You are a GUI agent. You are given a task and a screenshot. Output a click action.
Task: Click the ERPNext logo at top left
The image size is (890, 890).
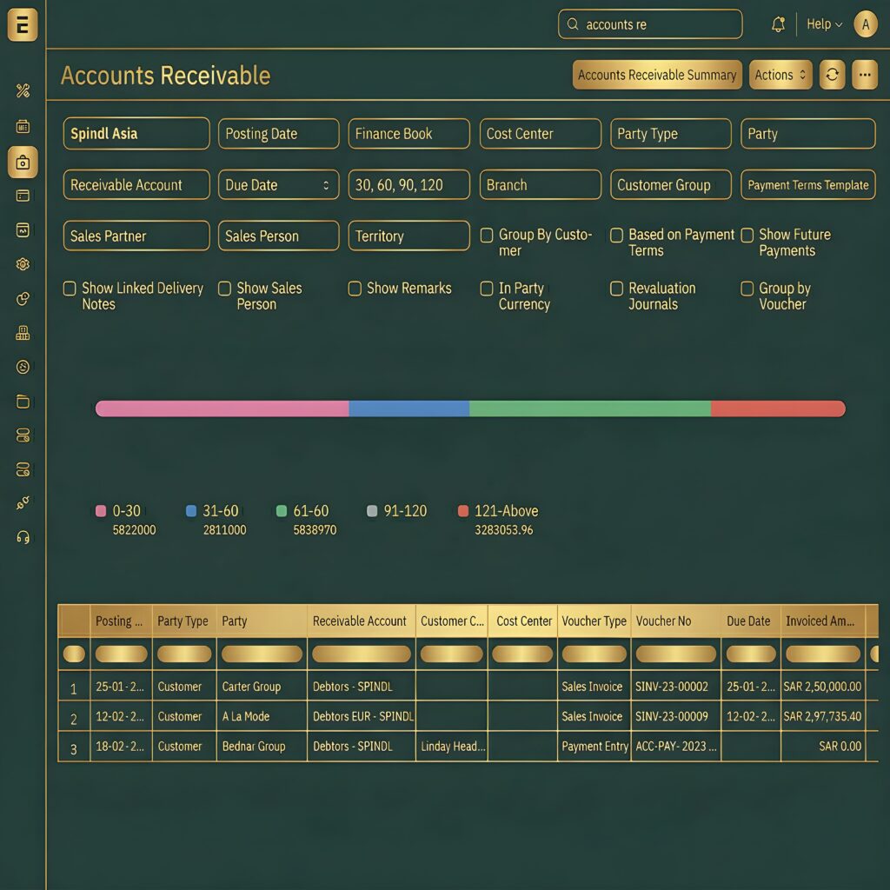tap(23, 25)
